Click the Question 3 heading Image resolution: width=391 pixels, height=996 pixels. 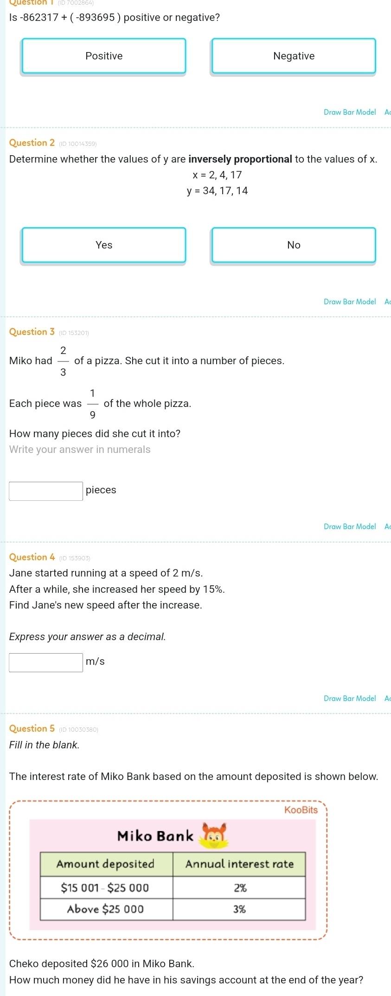tap(32, 332)
